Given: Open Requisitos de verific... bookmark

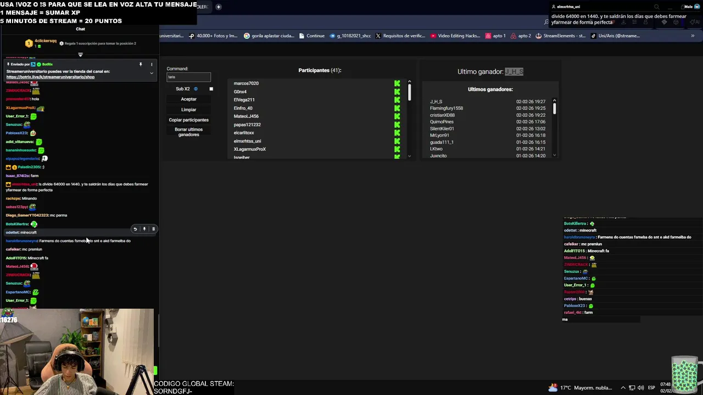Looking at the screenshot, I should [x=400, y=36].
